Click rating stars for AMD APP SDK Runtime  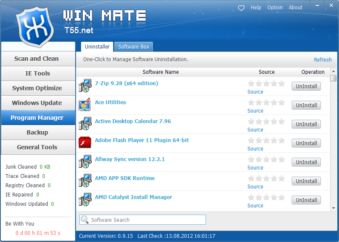click(x=266, y=178)
